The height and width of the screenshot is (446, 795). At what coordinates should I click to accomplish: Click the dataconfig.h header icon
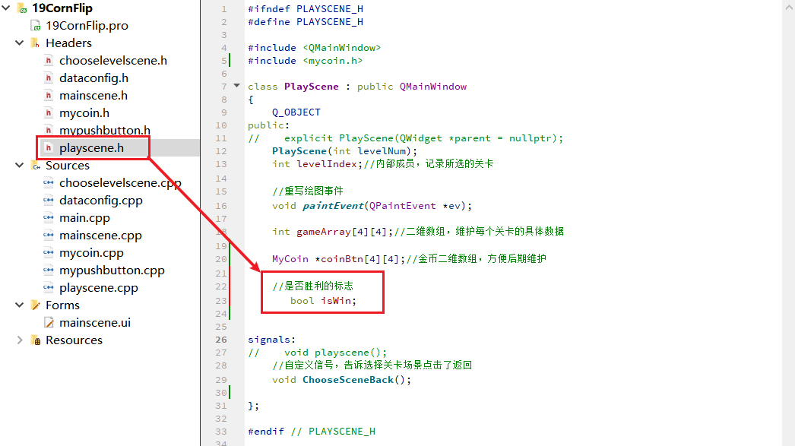[49, 78]
